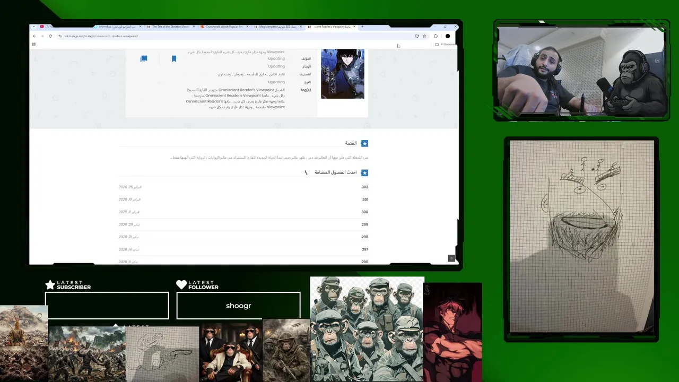Go back with the browser back arrow
The width and height of the screenshot is (679, 382).
tap(34, 36)
